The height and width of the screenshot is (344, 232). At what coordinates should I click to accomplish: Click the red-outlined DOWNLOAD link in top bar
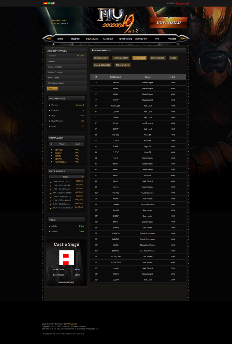(x=183, y=3)
